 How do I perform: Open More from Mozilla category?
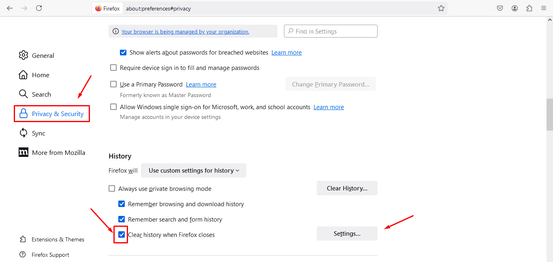click(x=58, y=152)
